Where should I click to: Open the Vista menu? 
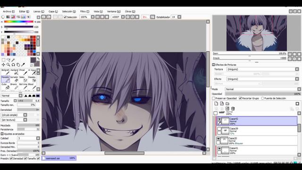click(x=98, y=11)
